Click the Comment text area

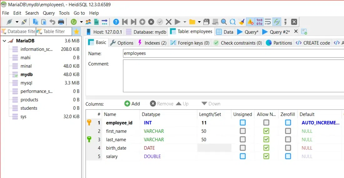pos(233,76)
